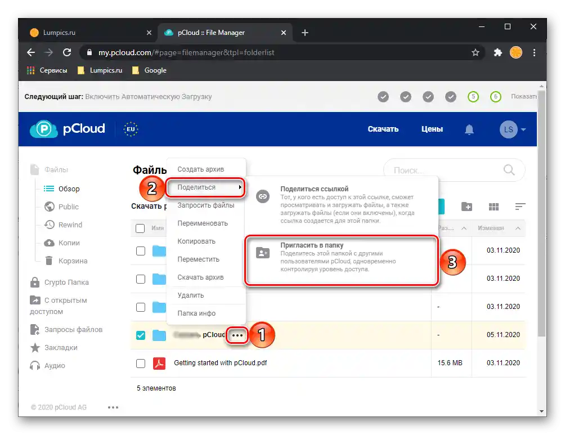The image size is (565, 435).
Task: Toggle the select-all checkbox in header
Action: pos(140,228)
